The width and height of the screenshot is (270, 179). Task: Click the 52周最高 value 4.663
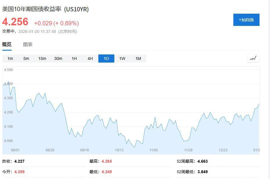(202, 161)
